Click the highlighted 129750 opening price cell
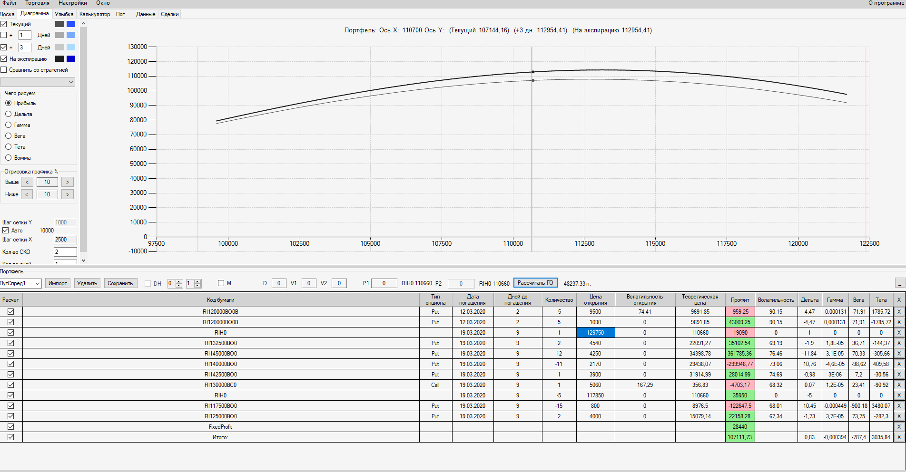 pos(595,333)
